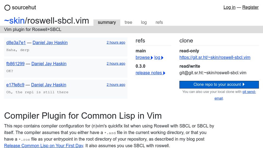Open commit d8e3a7e1
The width and height of the screenshot is (263, 148).
[16, 43]
